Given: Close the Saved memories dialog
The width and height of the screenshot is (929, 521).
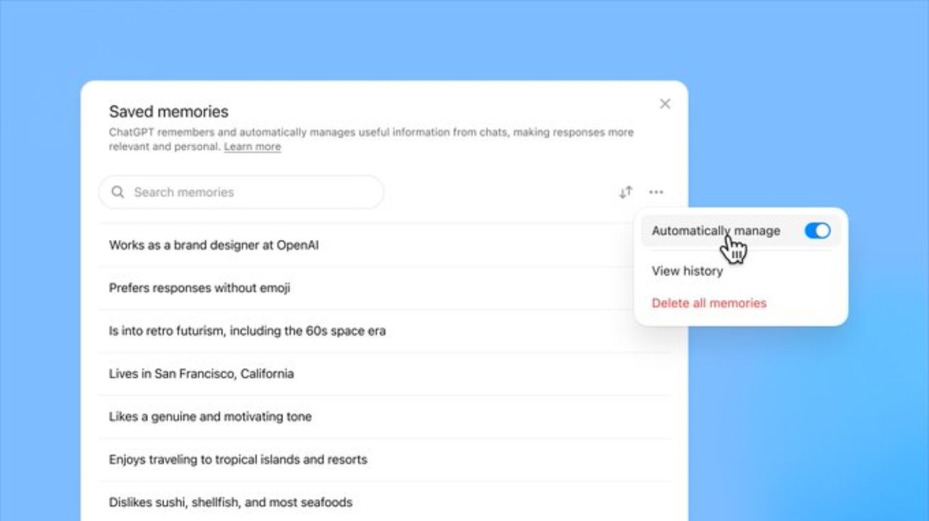Looking at the screenshot, I should pyautogui.click(x=665, y=104).
